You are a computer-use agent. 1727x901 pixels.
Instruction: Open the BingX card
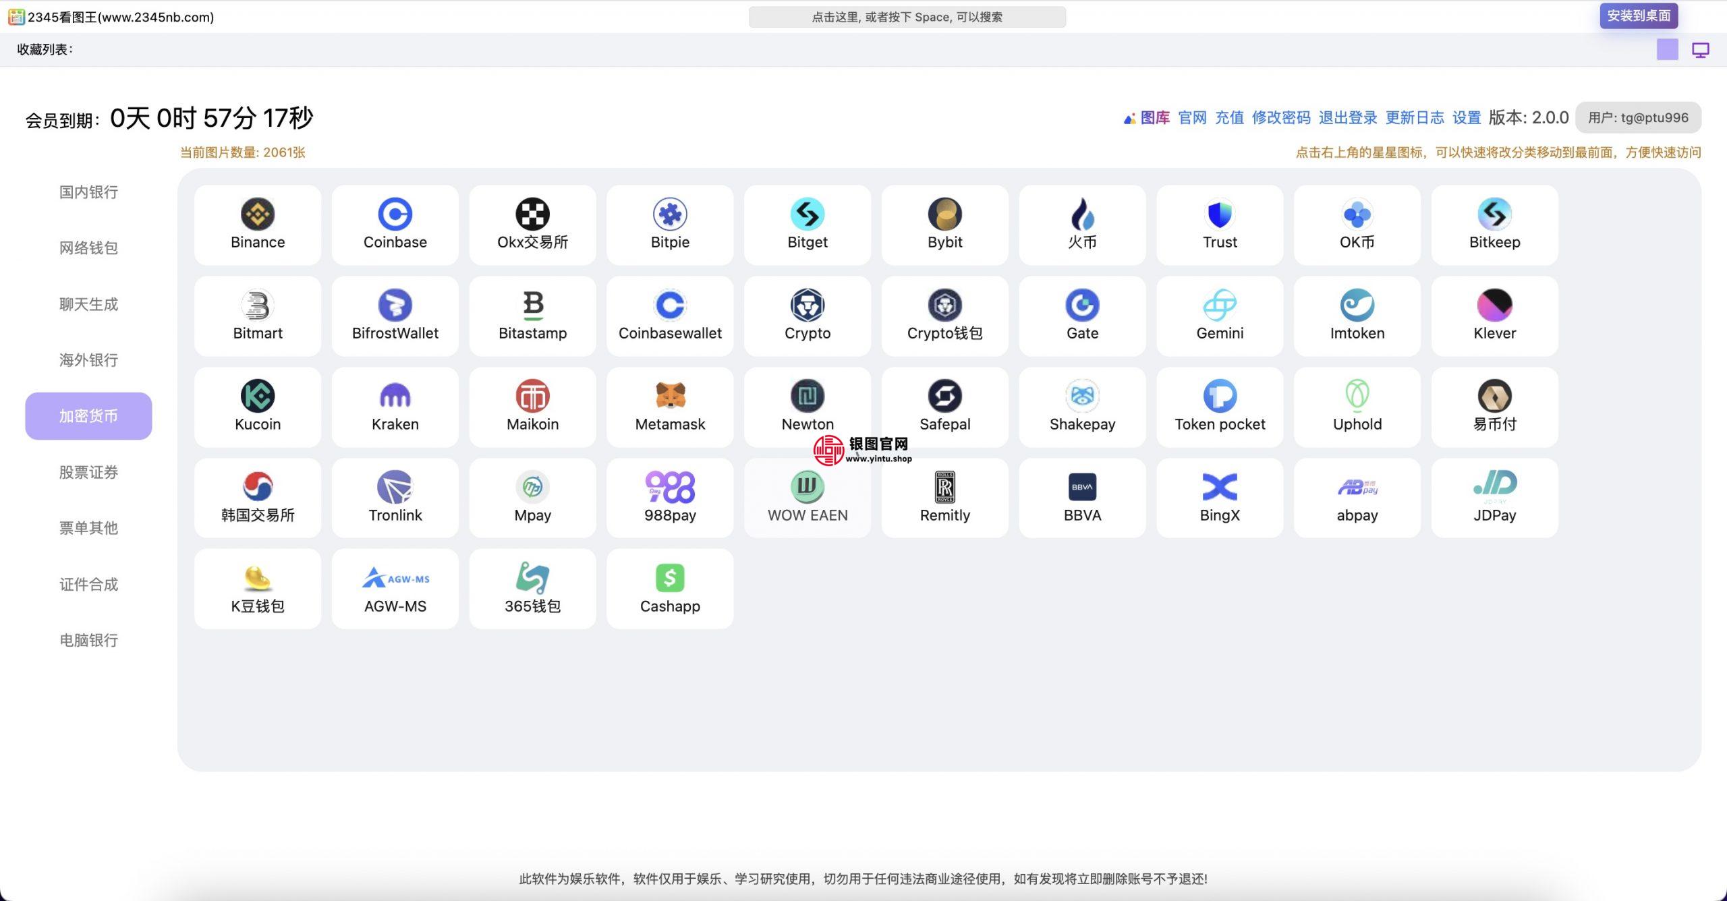coord(1220,498)
